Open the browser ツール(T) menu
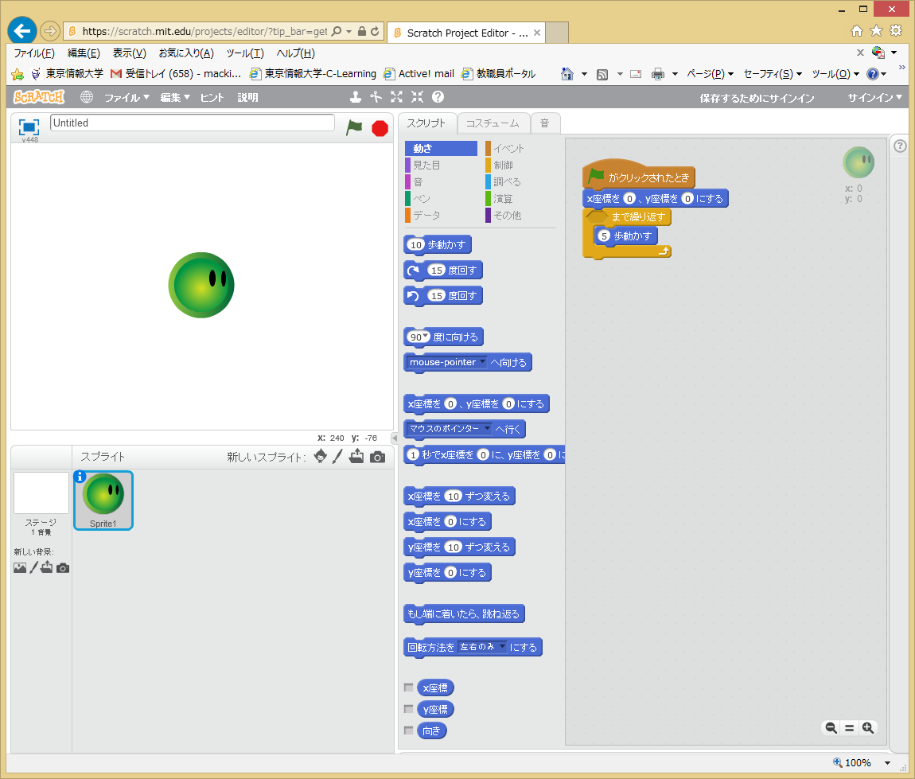Viewport: 915px width, 779px height. tap(245, 53)
